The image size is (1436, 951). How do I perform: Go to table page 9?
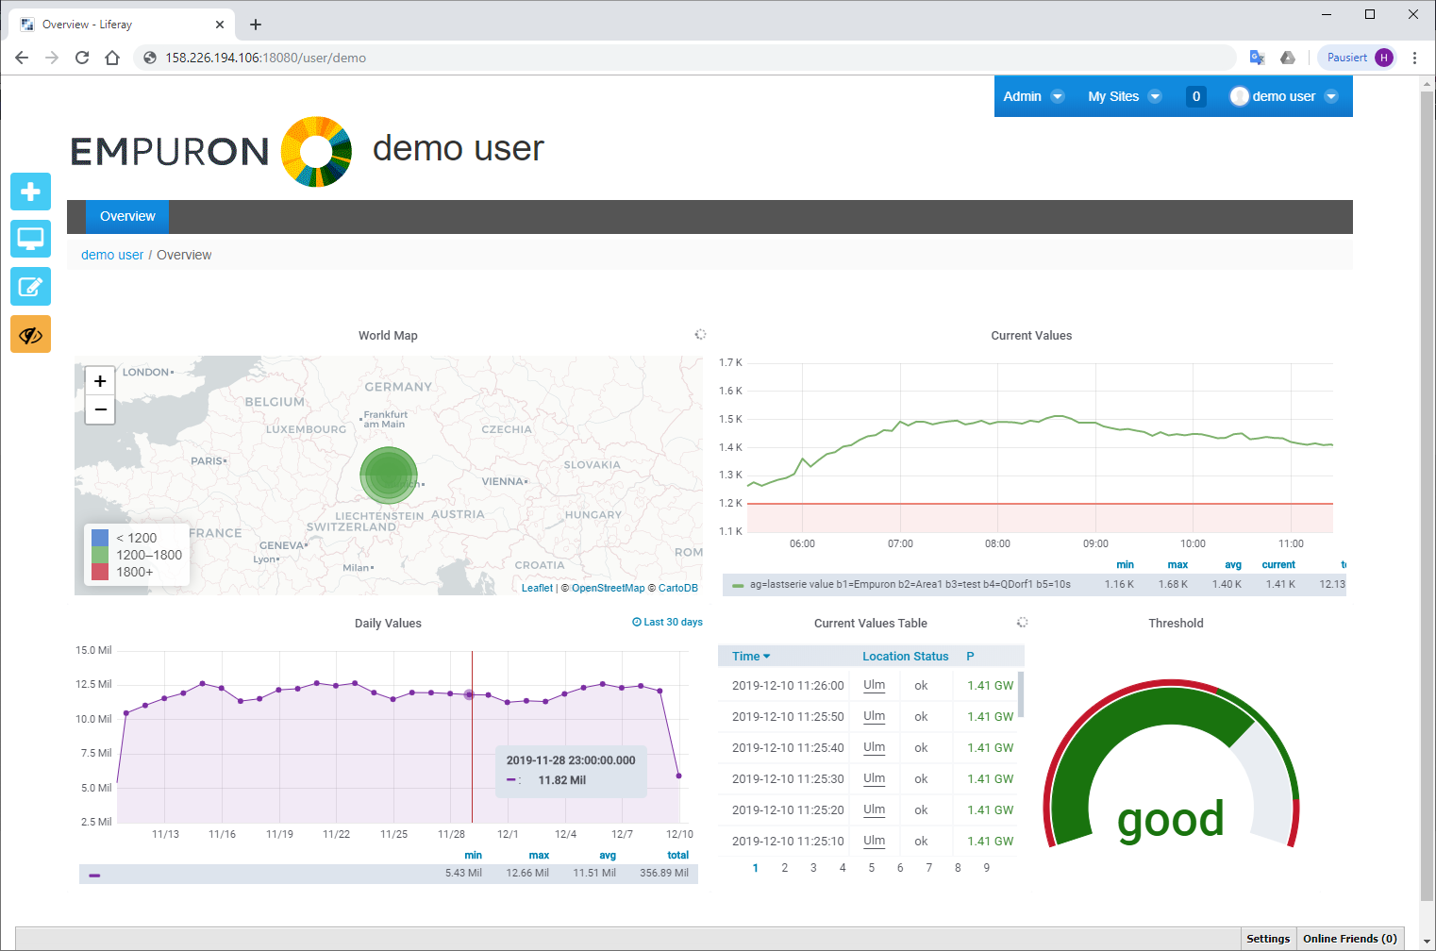click(x=987, y=867)
